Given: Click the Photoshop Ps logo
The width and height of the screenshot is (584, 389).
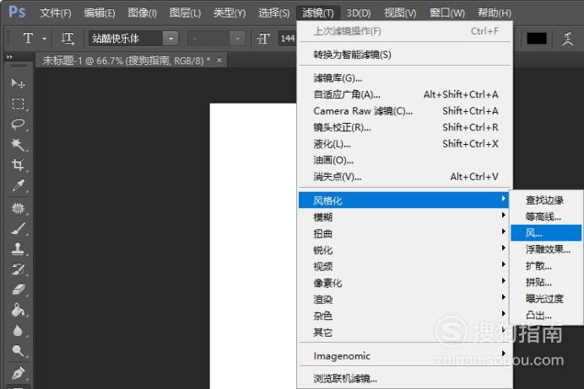Looking at the screenshot, I should coord(17,12).
